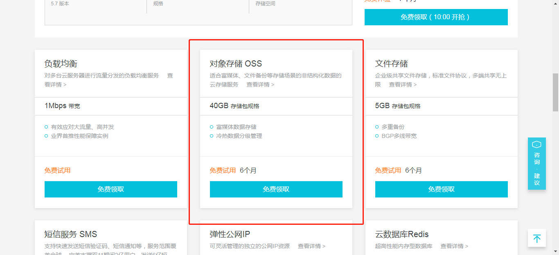Select the 5GB 存储包规格 text
Image resolution: width=559 pixels, height=255 pixels.
[398, 106]
